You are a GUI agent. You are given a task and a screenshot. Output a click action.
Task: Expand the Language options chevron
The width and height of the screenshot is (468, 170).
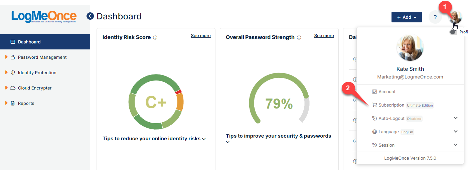click(x=456, y=131)
